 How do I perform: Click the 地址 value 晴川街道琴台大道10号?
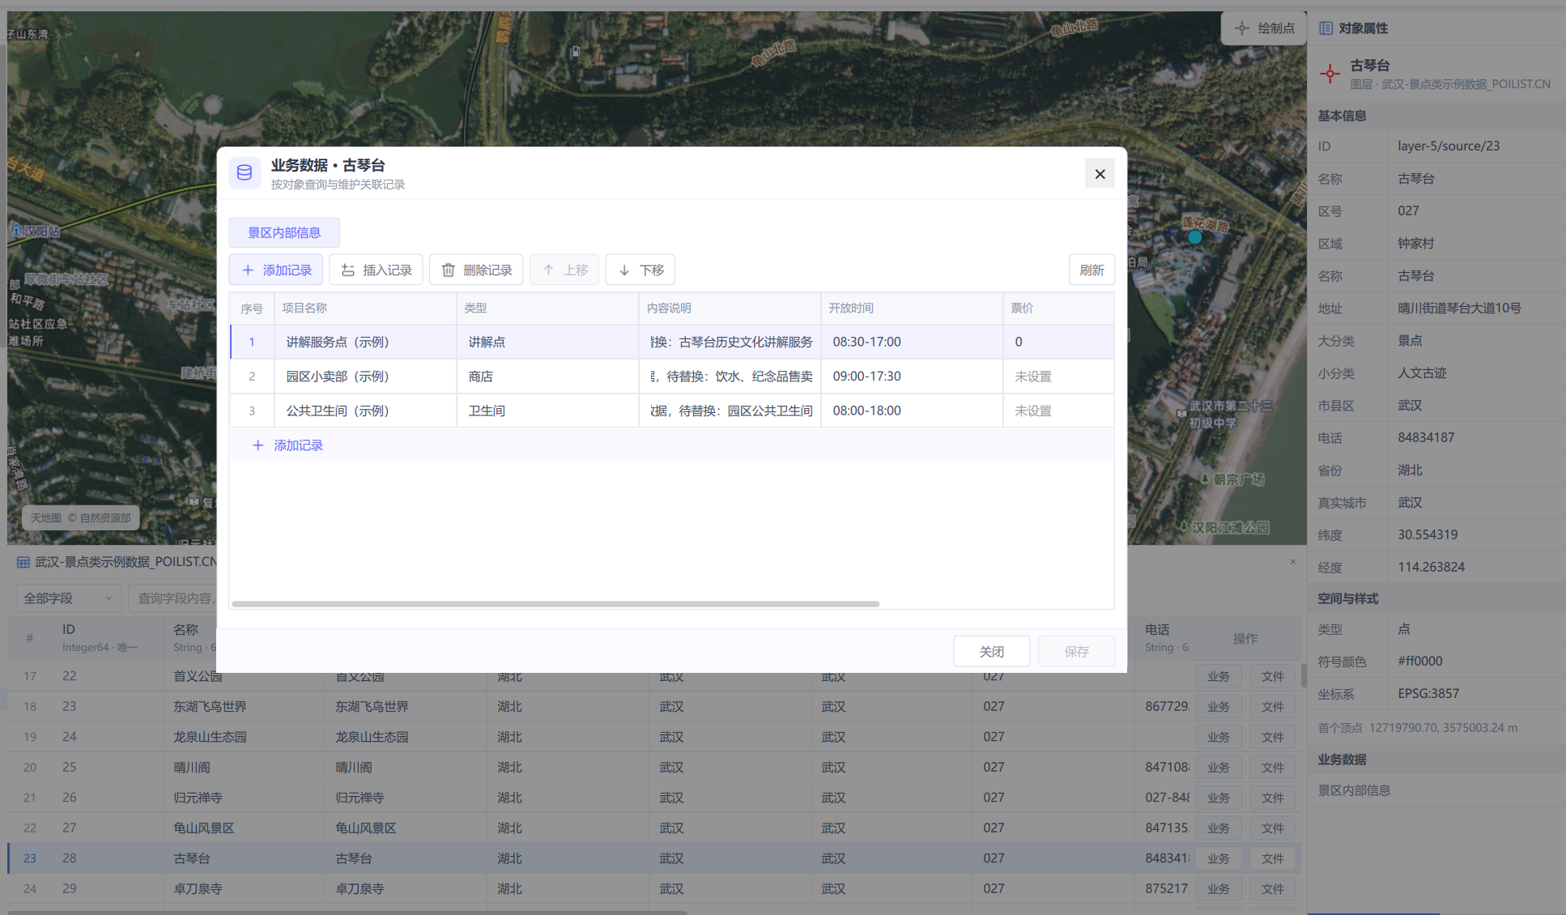[x=1459, y=308]
